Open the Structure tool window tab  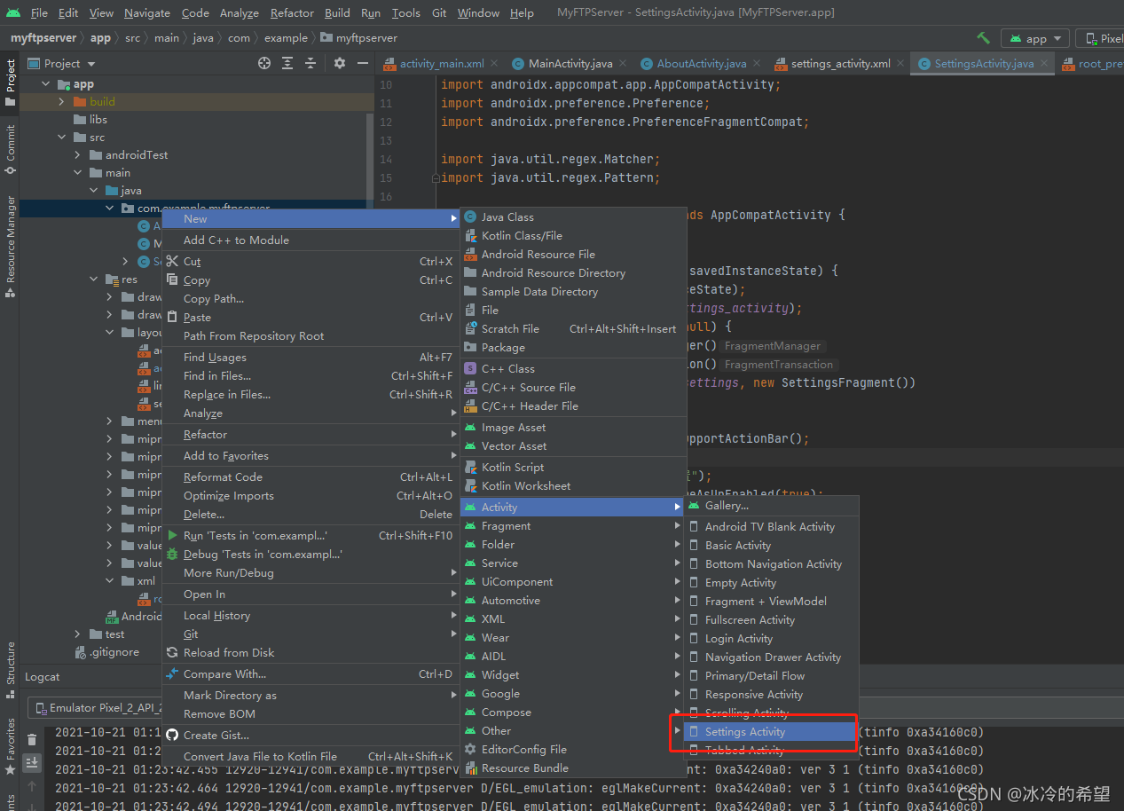(x=11, y=669)
